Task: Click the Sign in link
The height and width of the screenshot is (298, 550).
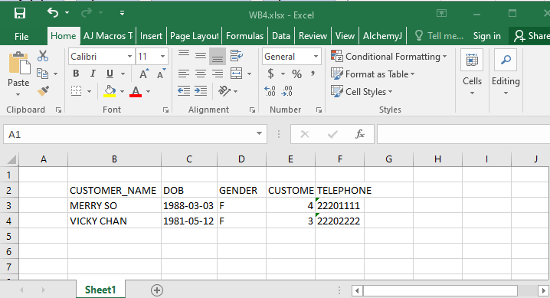Action: pyautogui.click(x=487, y=36)
